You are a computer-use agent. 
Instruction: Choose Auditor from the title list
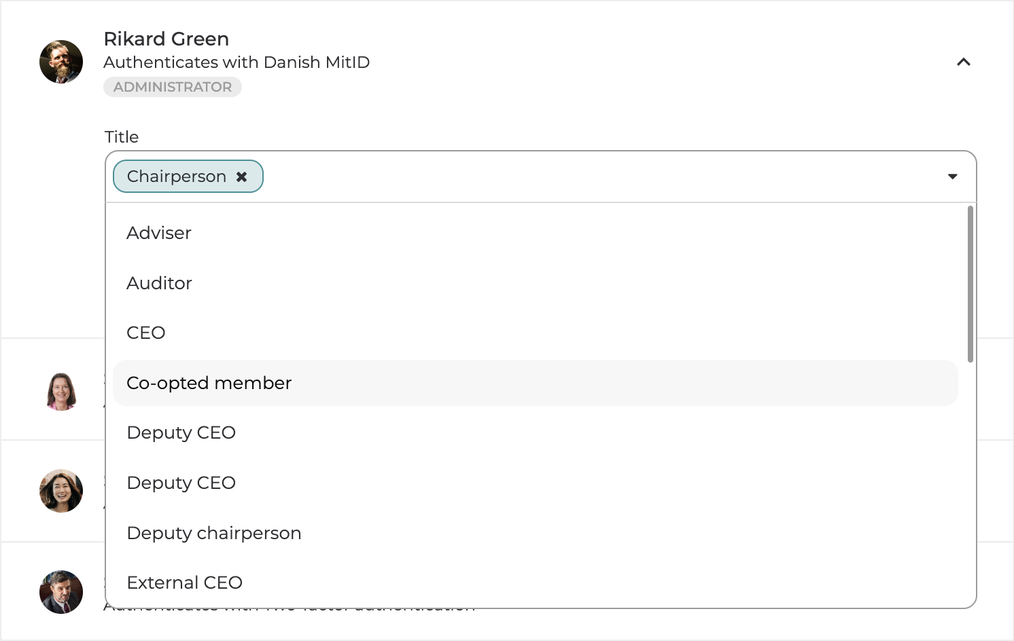coord(160,283)
